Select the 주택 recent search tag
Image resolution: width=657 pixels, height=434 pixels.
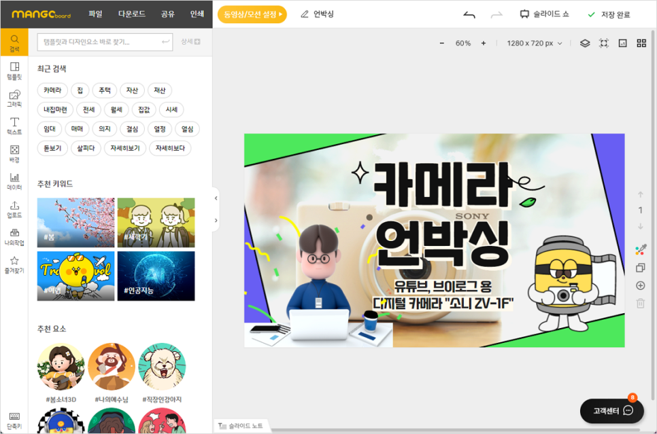pos(105,90)
